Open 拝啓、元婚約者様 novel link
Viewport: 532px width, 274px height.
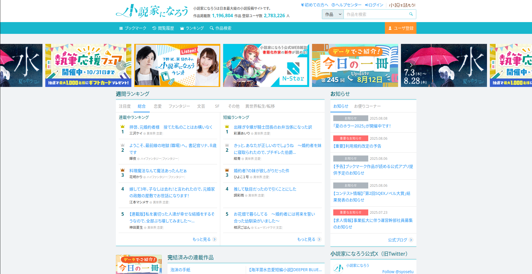click(x=171, y=127)
